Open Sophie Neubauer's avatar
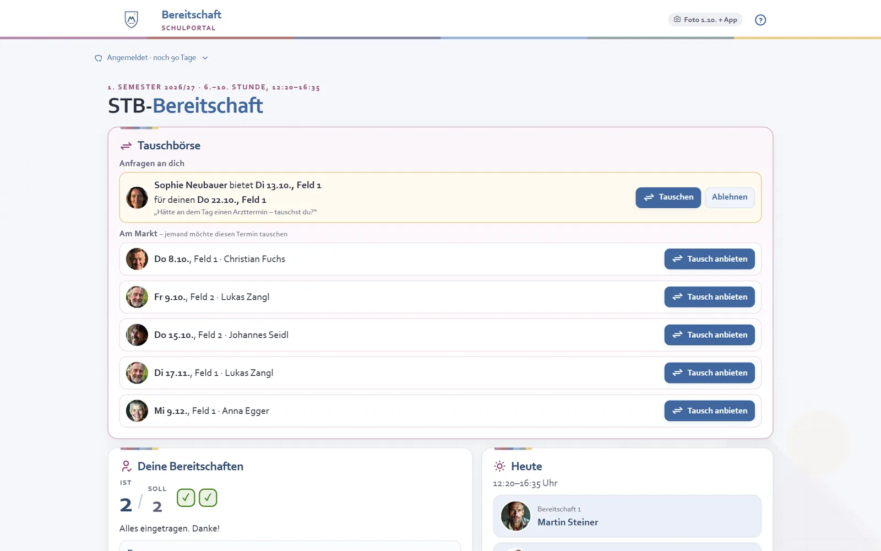The width and height of the screenshot is (881, 551). click(x=137, y=198)
